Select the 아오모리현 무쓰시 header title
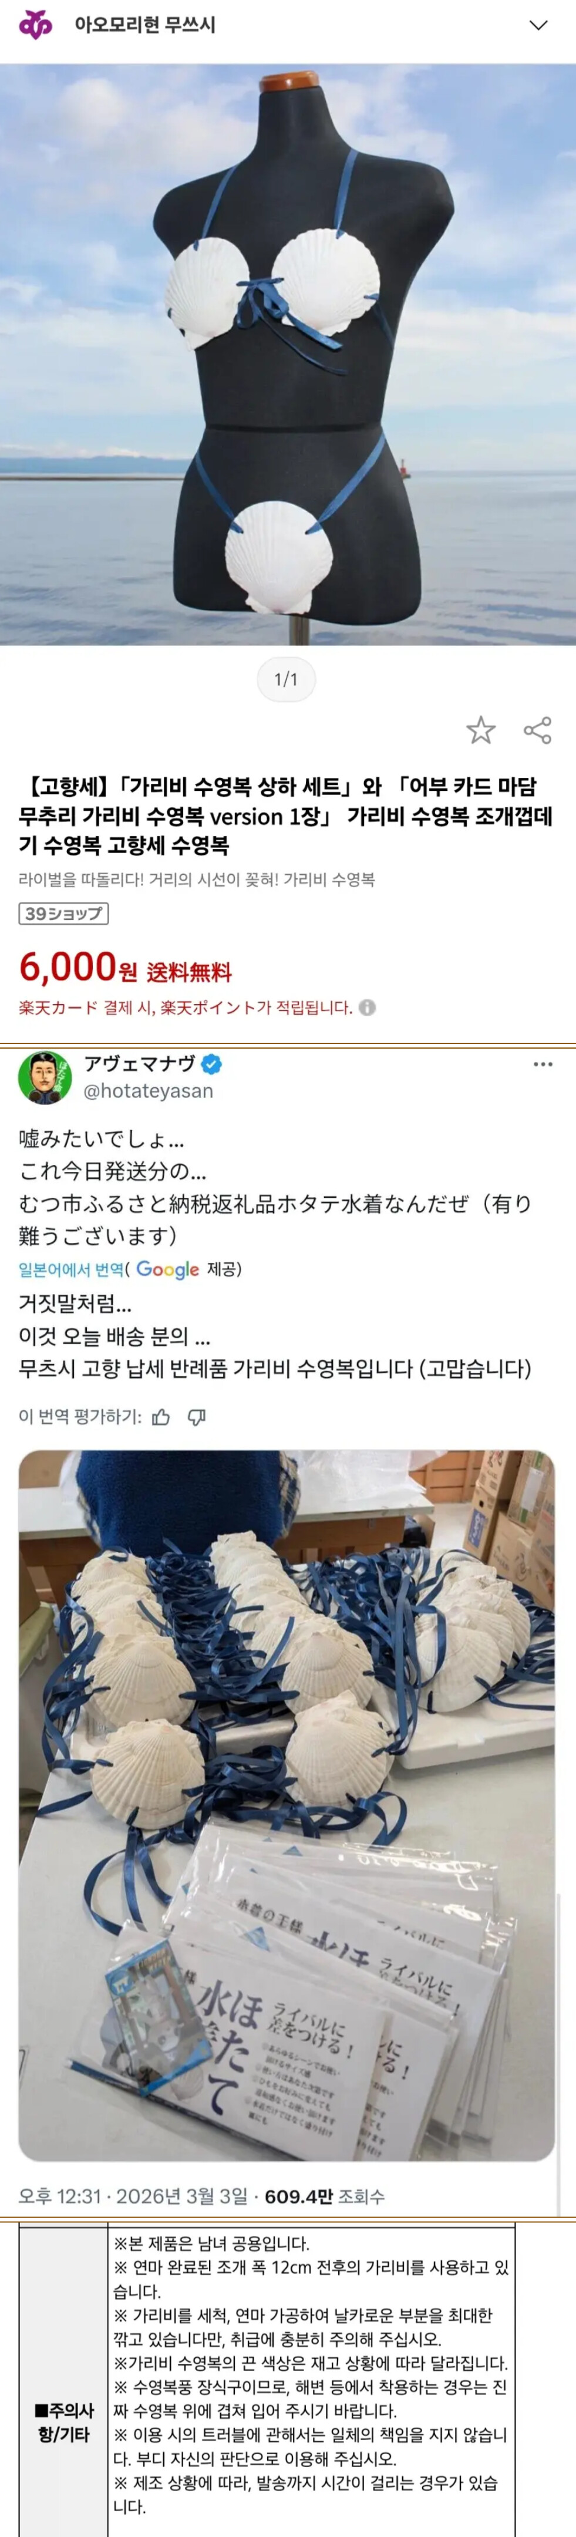This screenshot has width=576, height=2537. 145,26
